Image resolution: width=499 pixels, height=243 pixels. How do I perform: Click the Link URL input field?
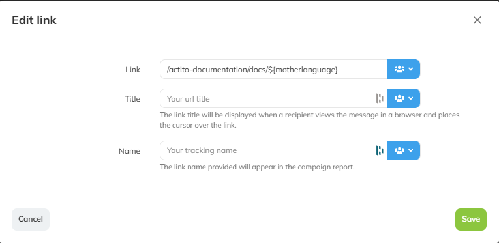[274, 69]
